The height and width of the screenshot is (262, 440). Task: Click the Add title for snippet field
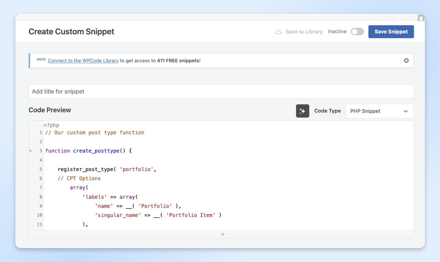[x=221, y=92]
